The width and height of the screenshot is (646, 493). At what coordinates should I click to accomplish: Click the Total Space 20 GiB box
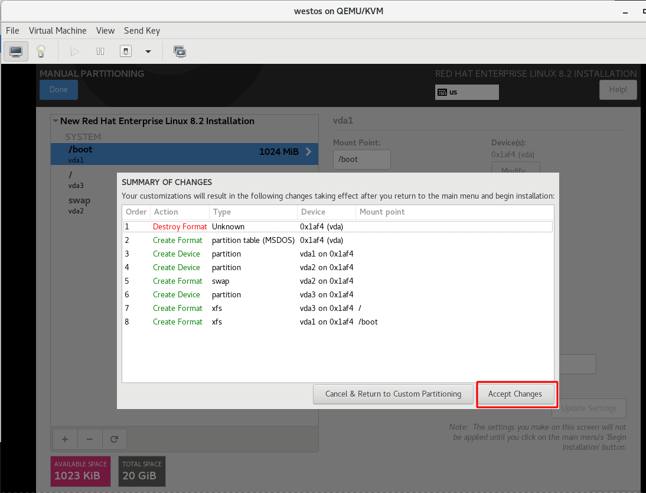[x=142, y=471]
